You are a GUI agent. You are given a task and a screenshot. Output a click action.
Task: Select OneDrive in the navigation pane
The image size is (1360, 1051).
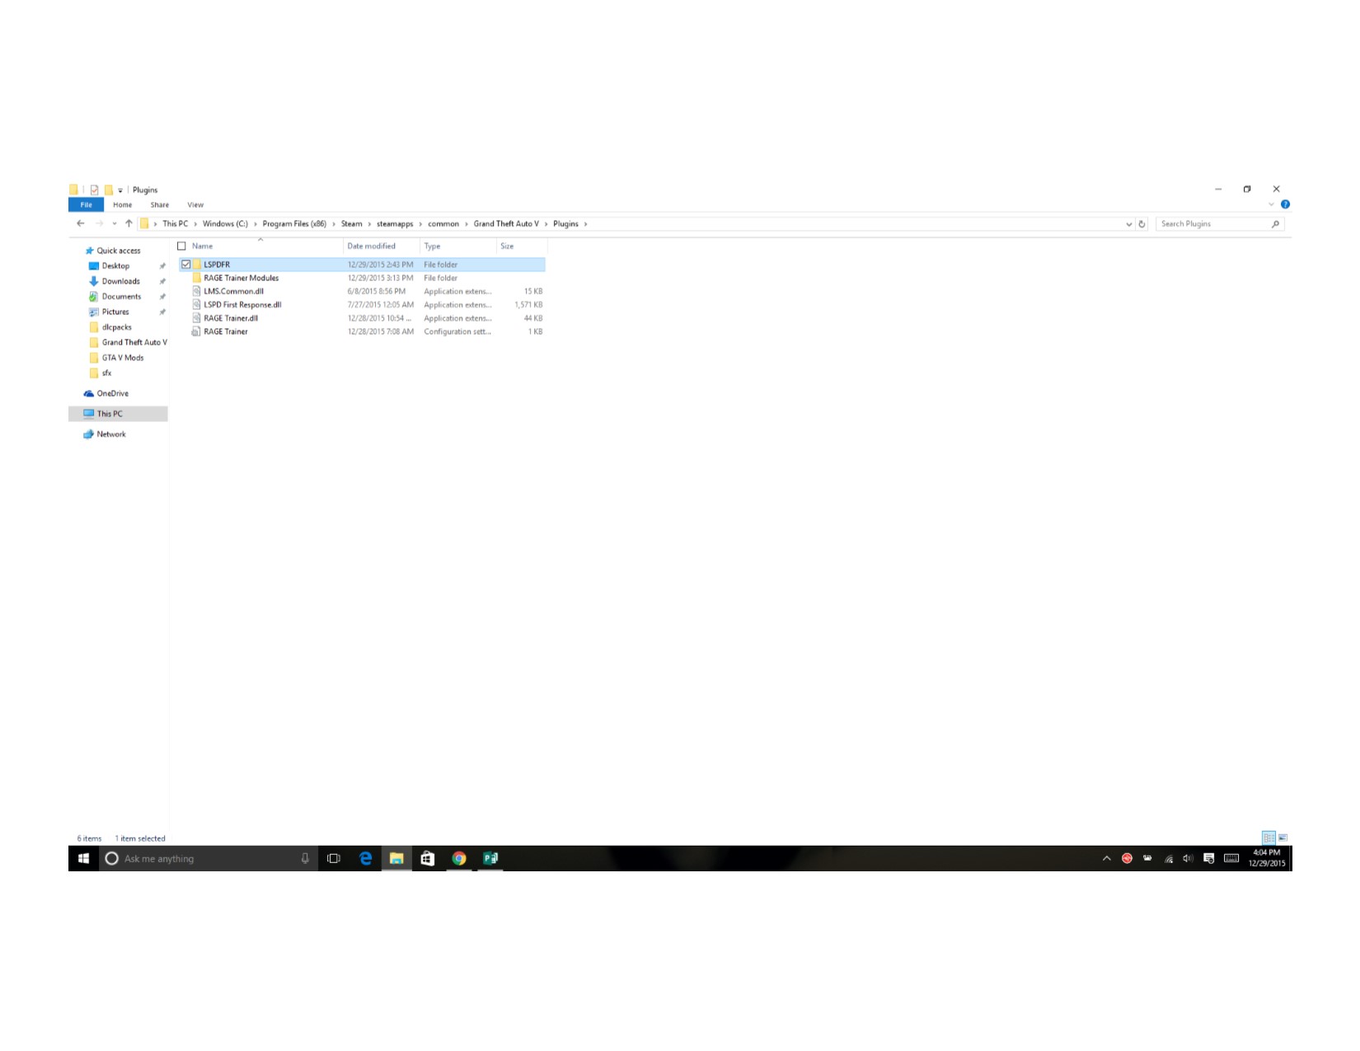(x=112, y=394)
